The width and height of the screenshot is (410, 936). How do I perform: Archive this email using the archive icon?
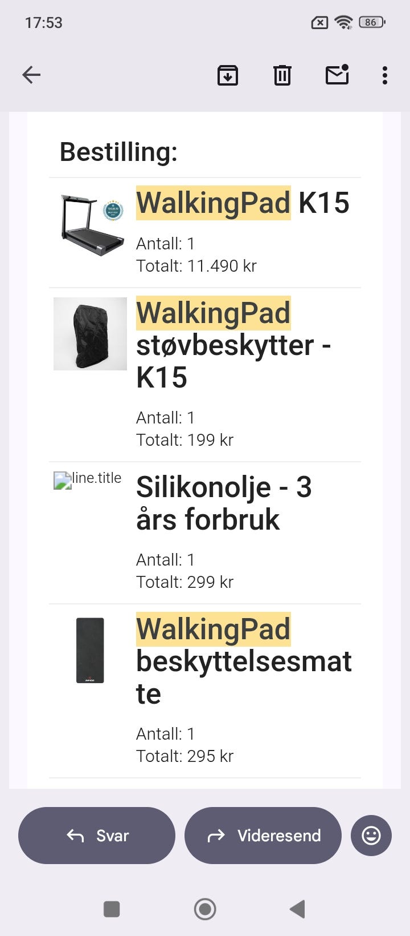[x=227, y=75]
